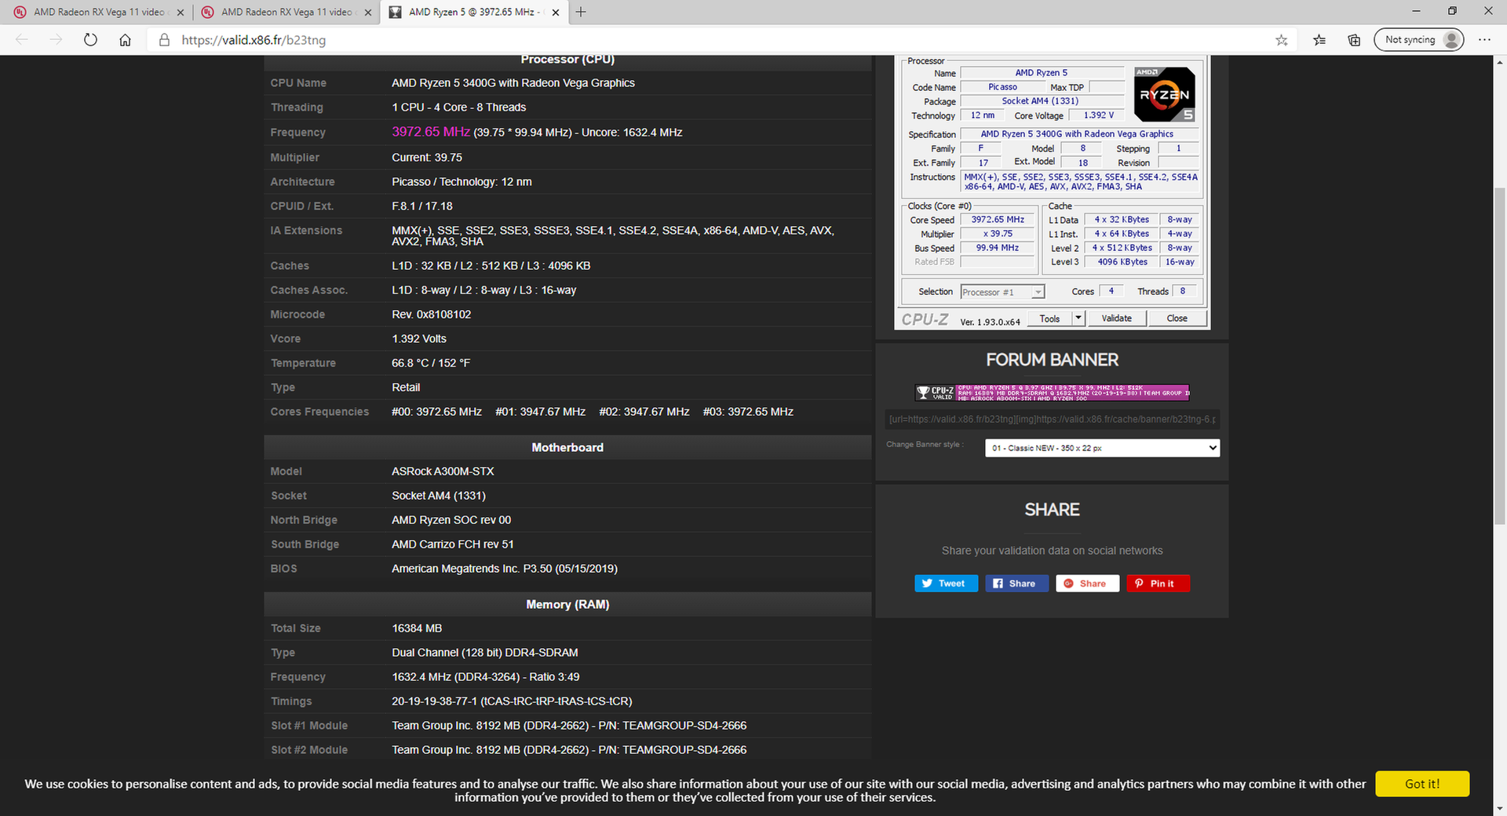1507x816 pixels.
Task: Add this page to favorites
Action: pyautogui.click(x=1282, y=39)
